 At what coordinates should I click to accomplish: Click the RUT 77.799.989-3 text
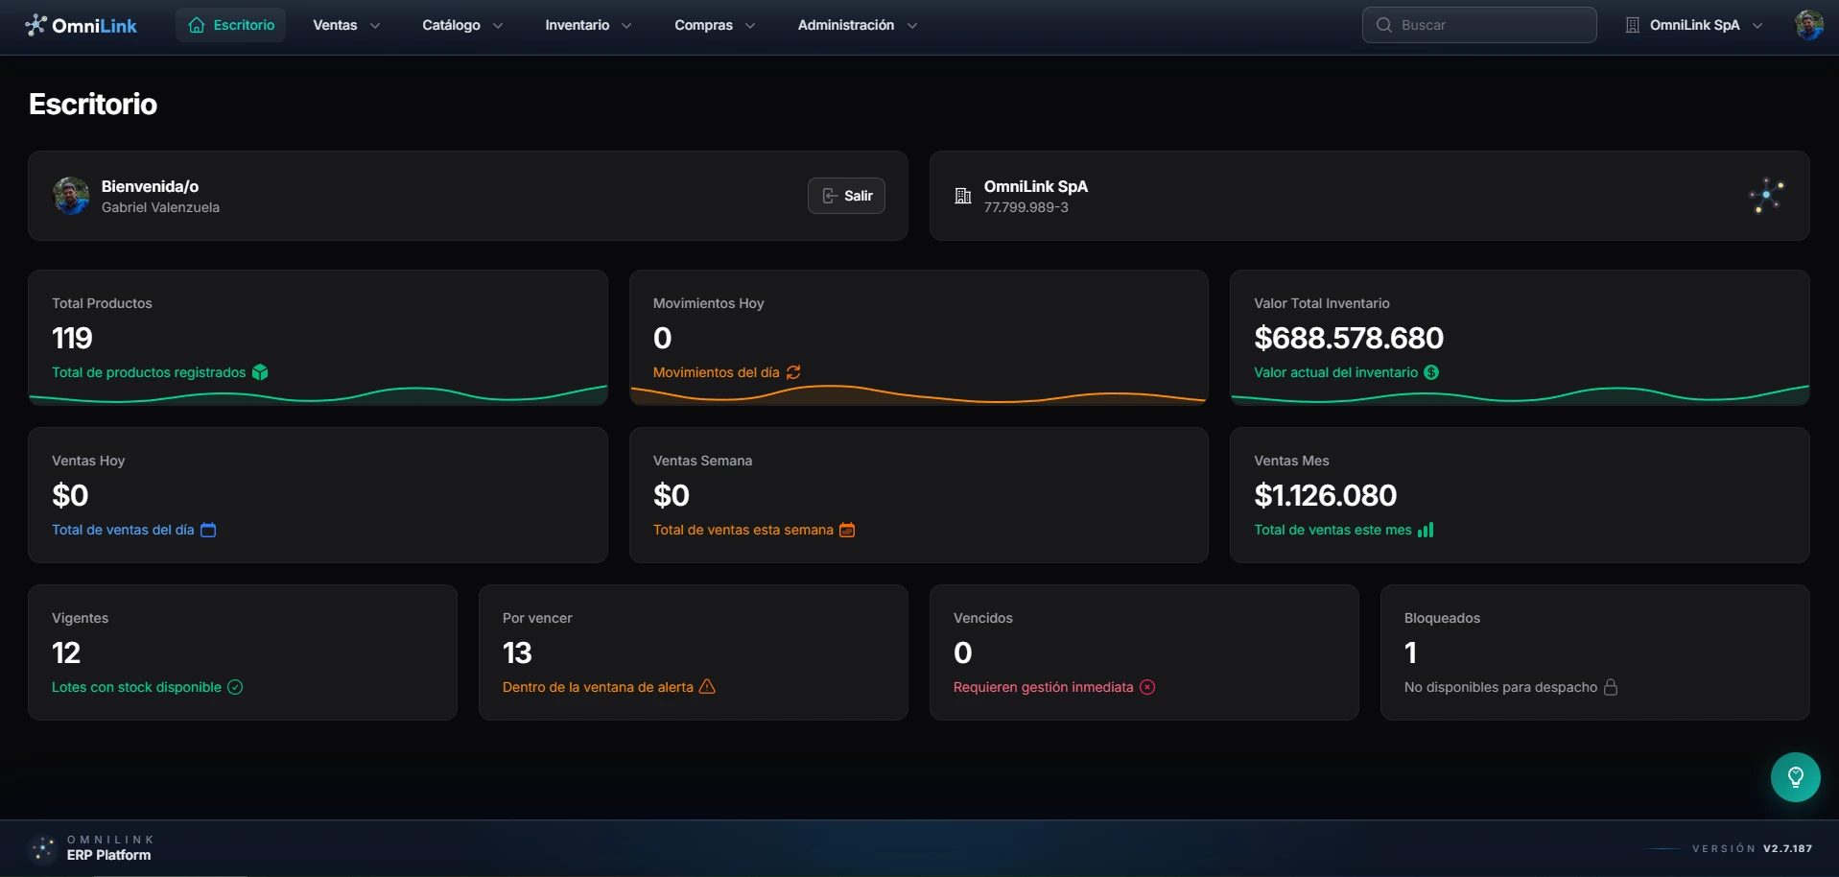pos(1026,207)
